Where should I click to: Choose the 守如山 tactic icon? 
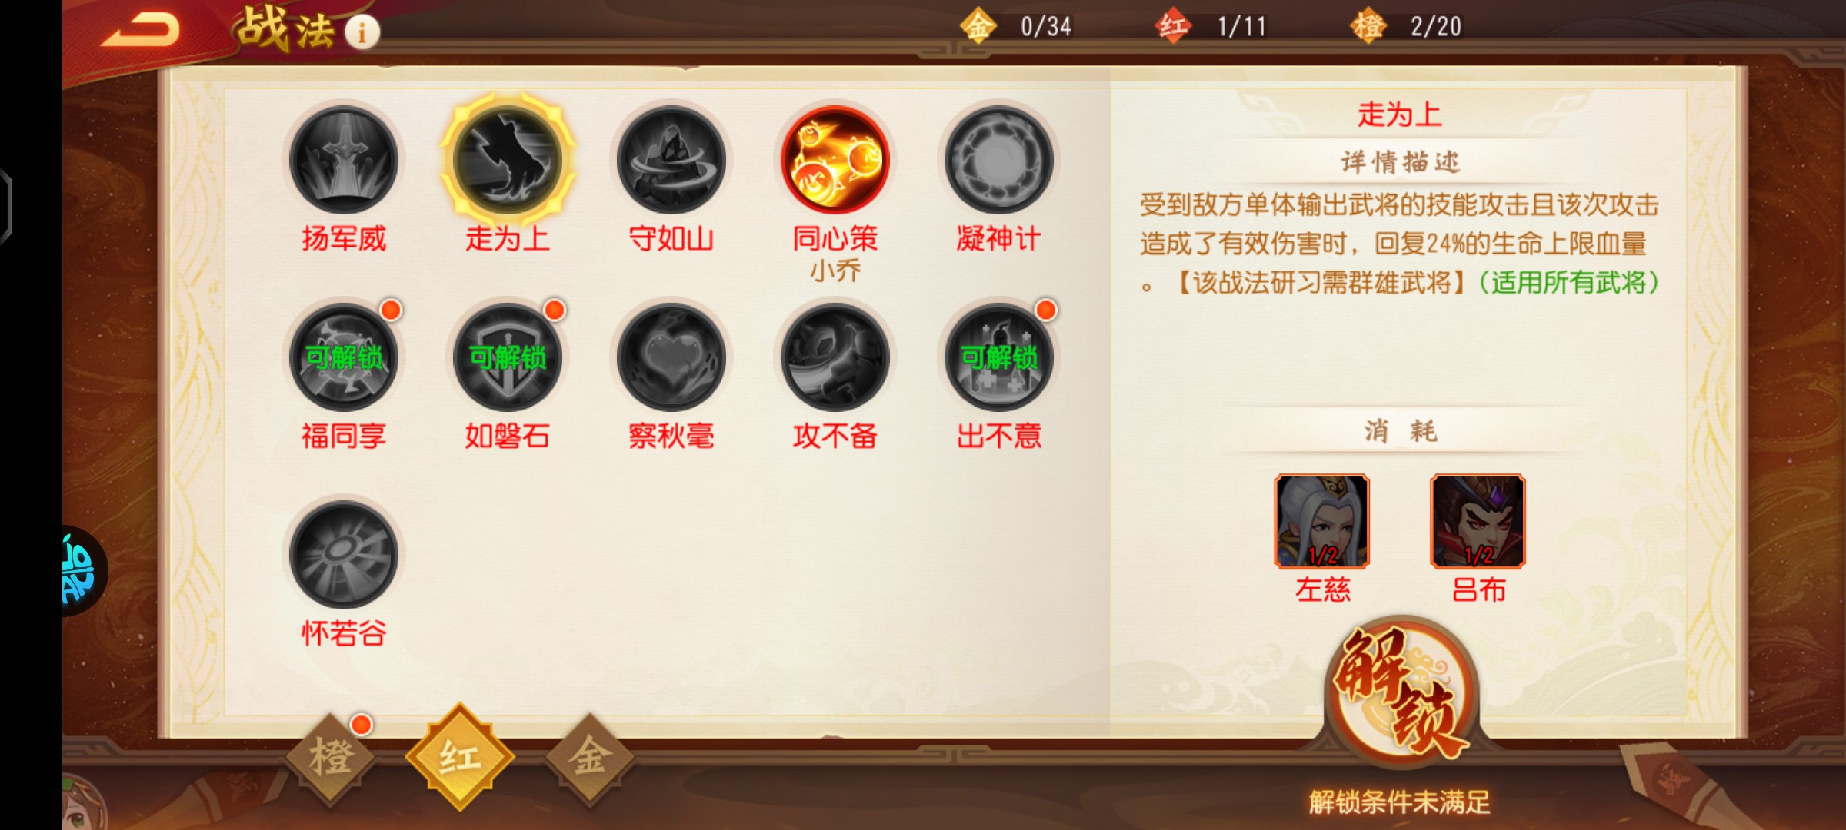pos(671,160)
